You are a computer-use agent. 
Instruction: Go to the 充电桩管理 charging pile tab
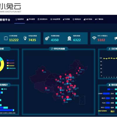55,19
